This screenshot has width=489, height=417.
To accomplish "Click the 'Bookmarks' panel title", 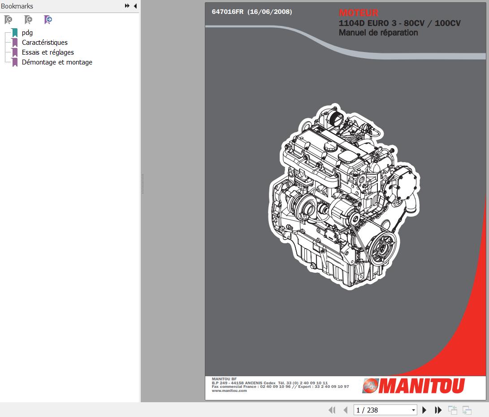I will [17, 6].
